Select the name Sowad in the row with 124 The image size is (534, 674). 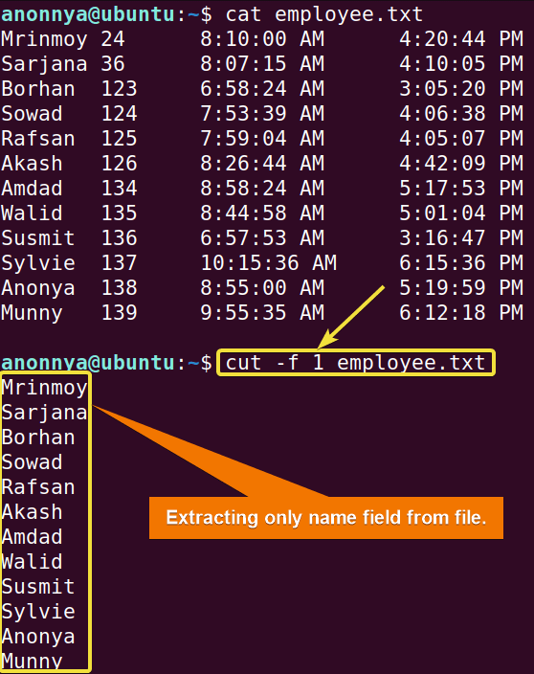[32, 114]
